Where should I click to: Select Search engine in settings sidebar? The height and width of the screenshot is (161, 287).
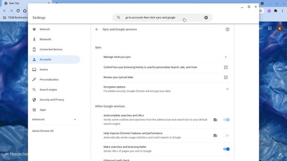[x=54, y=89]
